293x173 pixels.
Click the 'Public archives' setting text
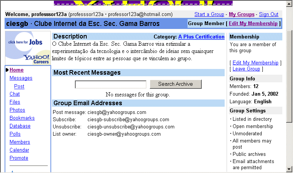coord(249,154)
